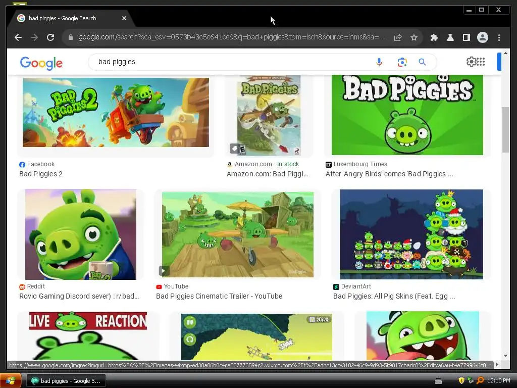Viewport: 517px width, 388px height.
Task: Search by image with Google Lens
Action: (402, 62)
